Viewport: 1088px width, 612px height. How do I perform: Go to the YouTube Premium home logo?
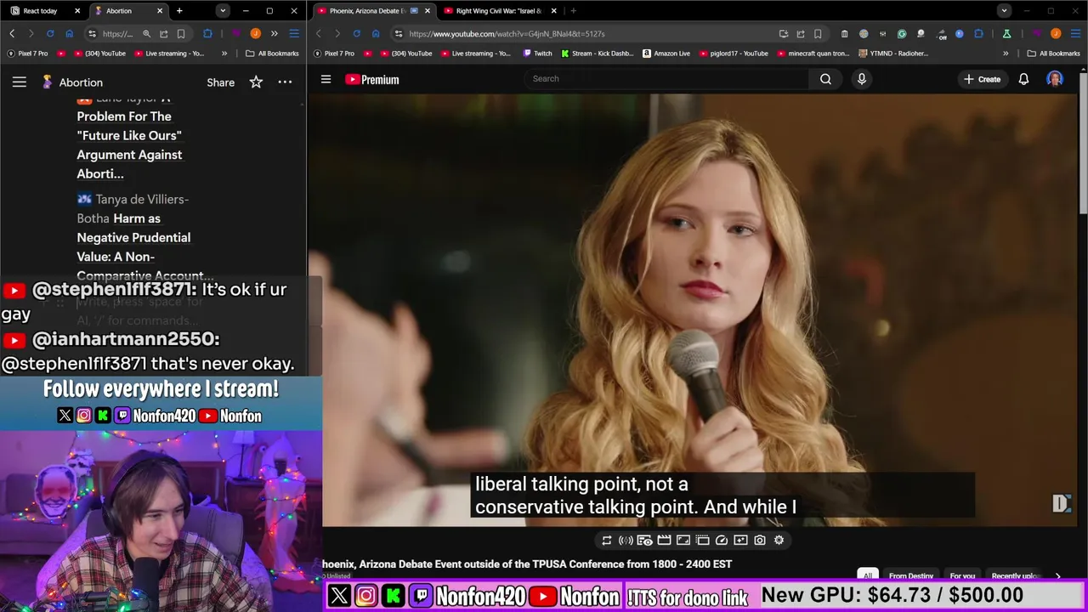click(x=371, y=79)
